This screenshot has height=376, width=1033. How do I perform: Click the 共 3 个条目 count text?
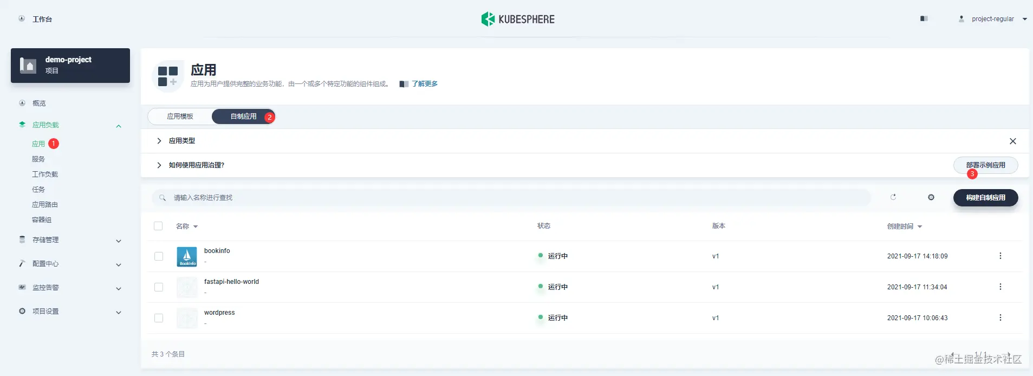point(168,354)
